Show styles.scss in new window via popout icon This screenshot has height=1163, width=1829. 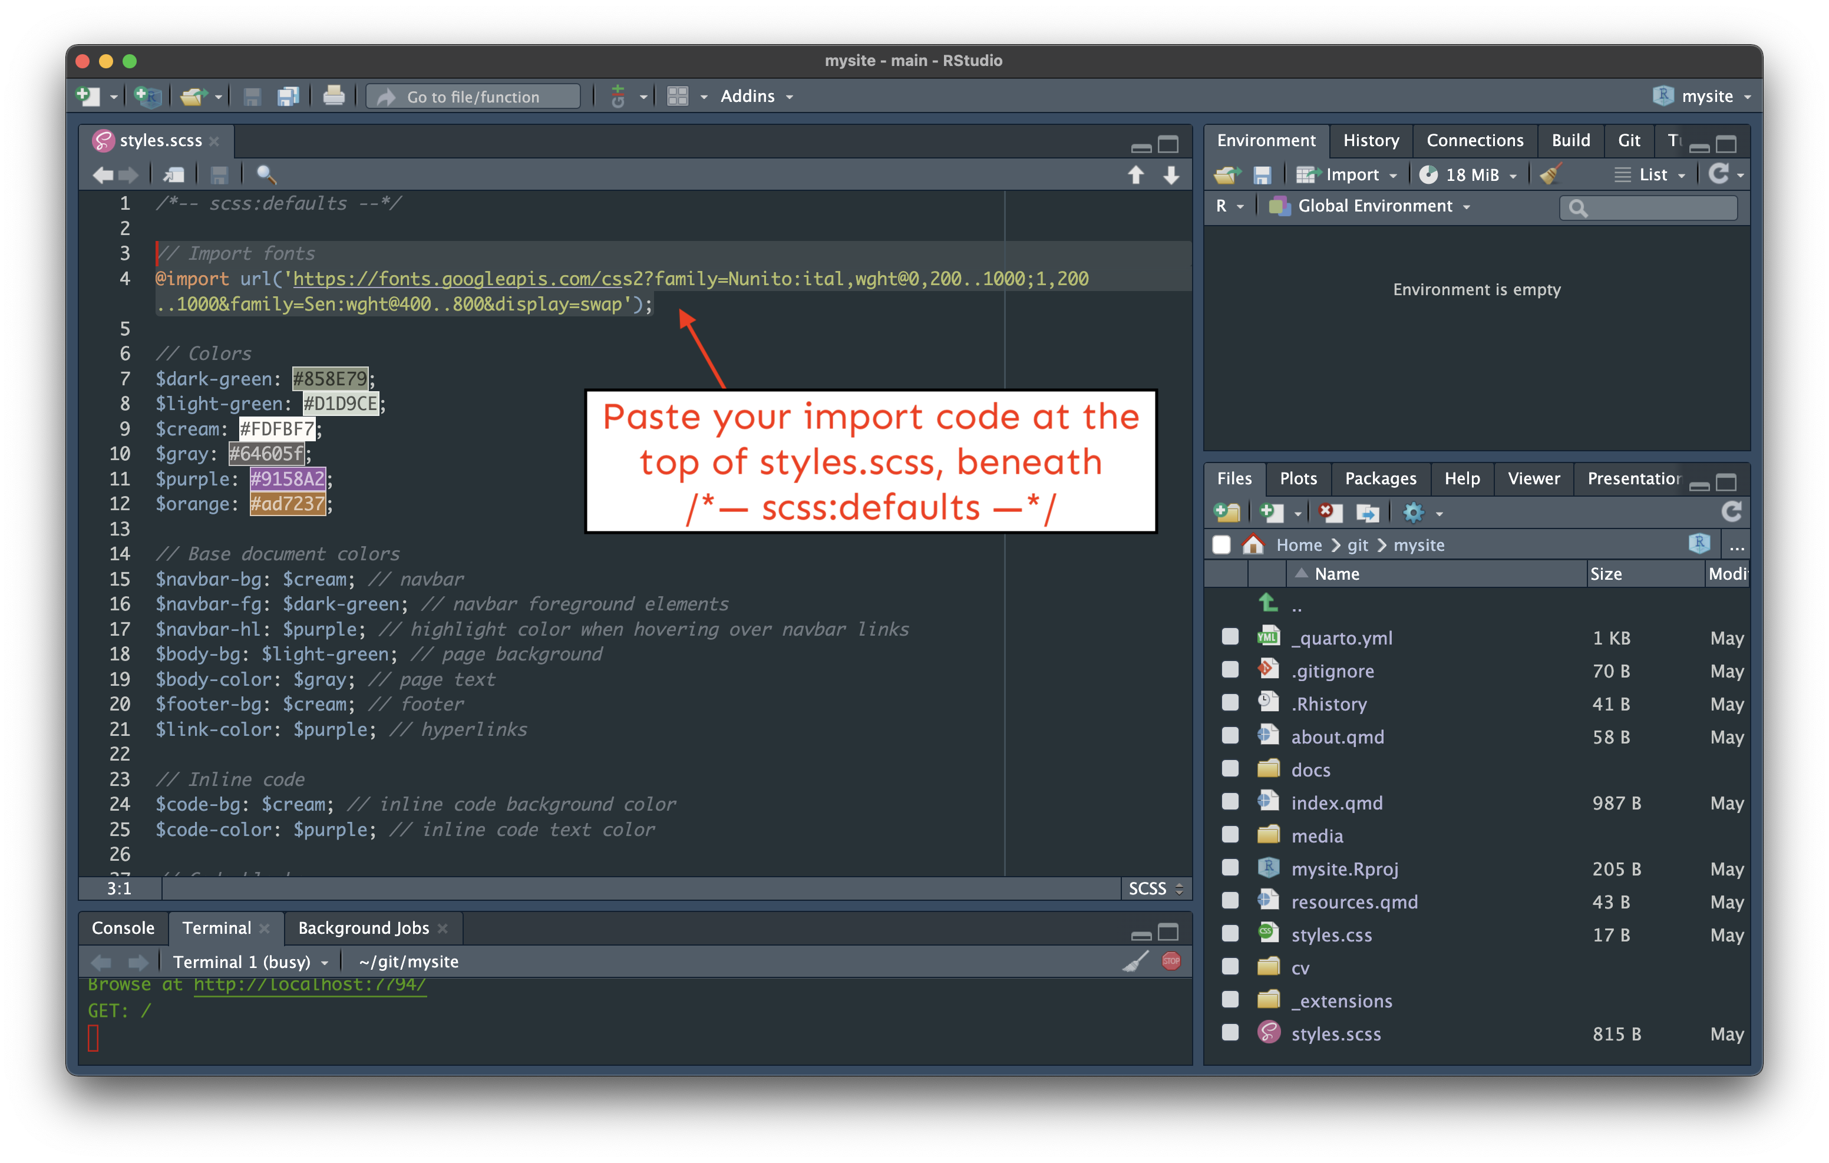coord(174,174)
